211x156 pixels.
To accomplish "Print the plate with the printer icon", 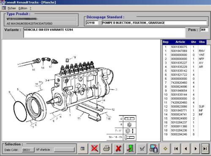I will (106, 148).
